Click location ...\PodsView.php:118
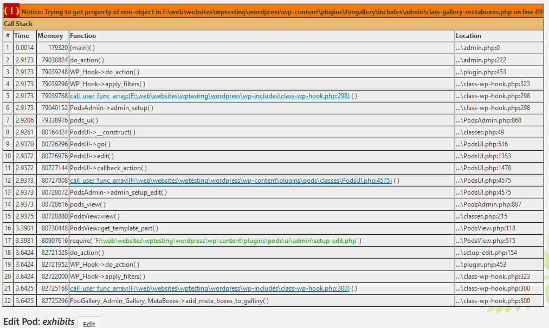The height and width of the screenshot is (328, 549). (x=486, y=228)
